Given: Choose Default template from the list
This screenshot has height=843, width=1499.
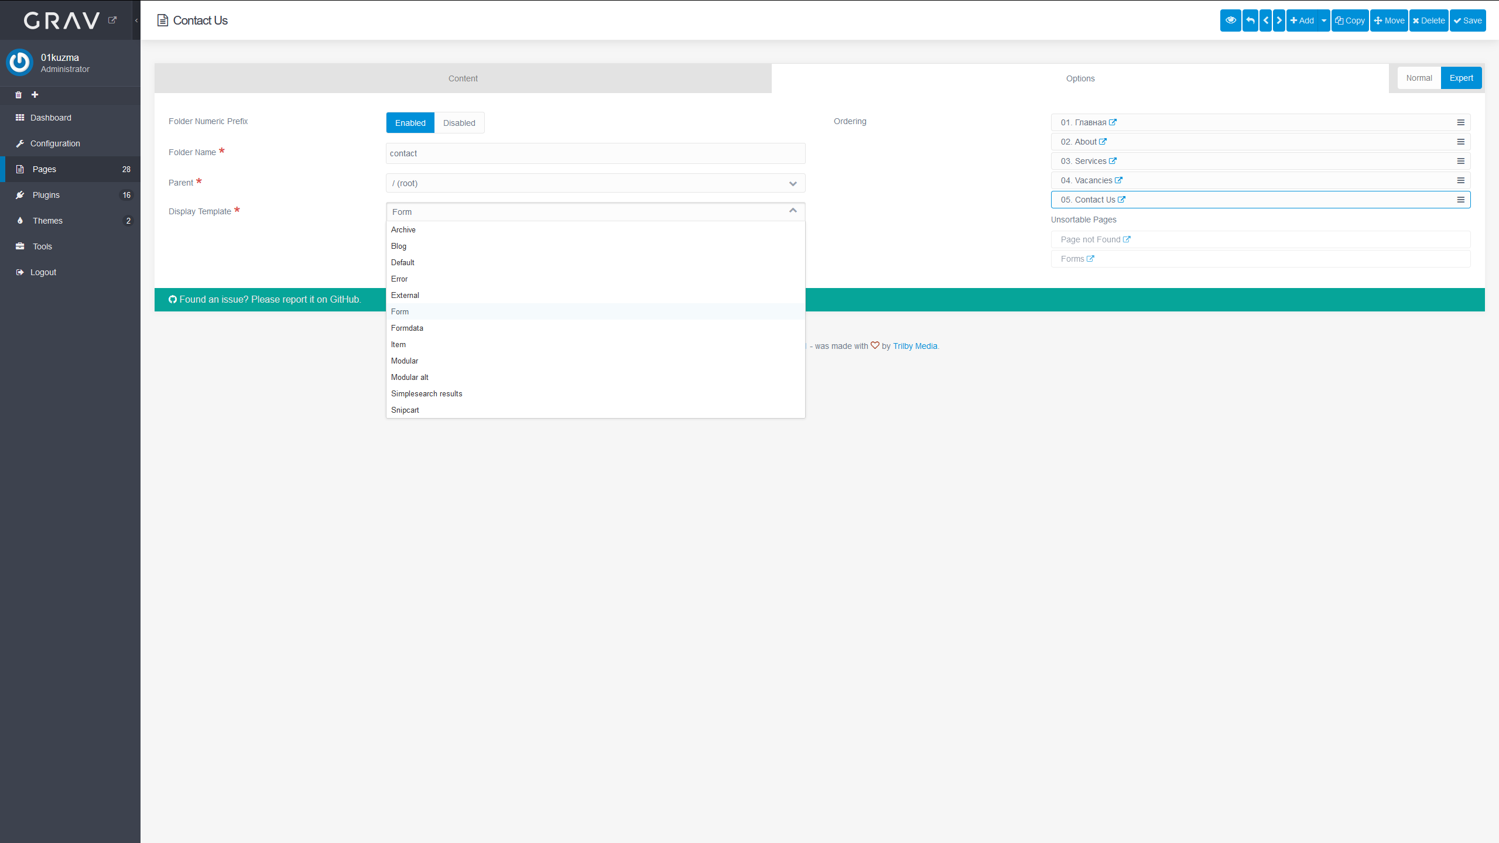Looking at the screenshot, I should tap(596, 262).
